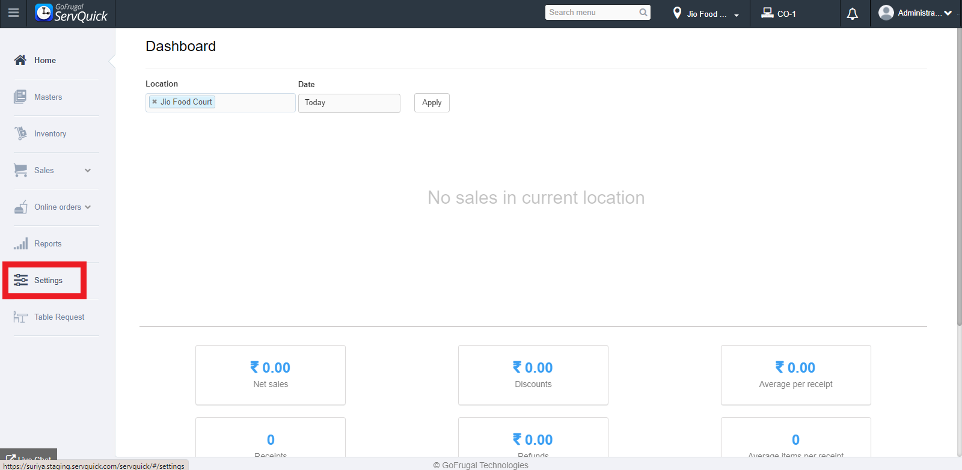The width and height of the screenshot is (962, 470).
Task: Open the Administrator account dropdown arrow
Action: point(948,13)
